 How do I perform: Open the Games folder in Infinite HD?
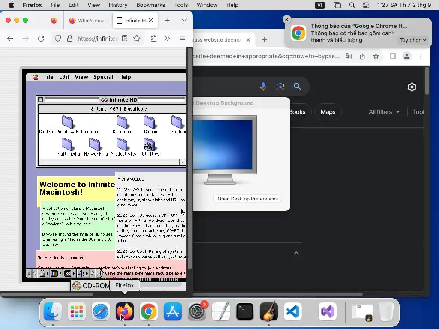tap(150, 125)
